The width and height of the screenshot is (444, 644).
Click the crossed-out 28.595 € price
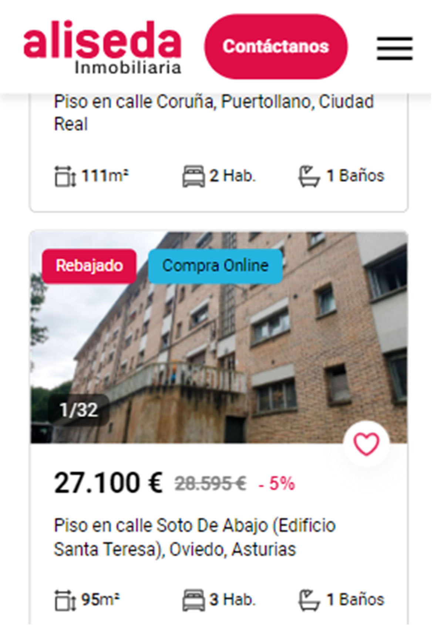(x=211, y=483)
